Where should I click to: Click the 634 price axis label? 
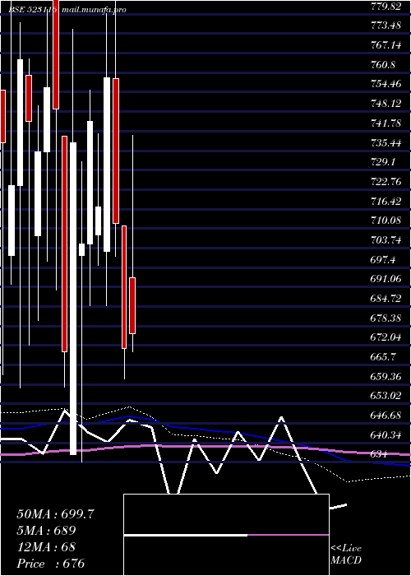(x=379, y=455)
